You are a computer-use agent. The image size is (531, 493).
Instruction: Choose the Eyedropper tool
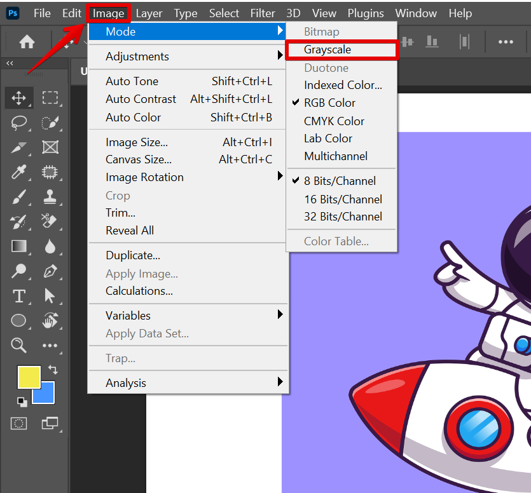tap(19, 172)
